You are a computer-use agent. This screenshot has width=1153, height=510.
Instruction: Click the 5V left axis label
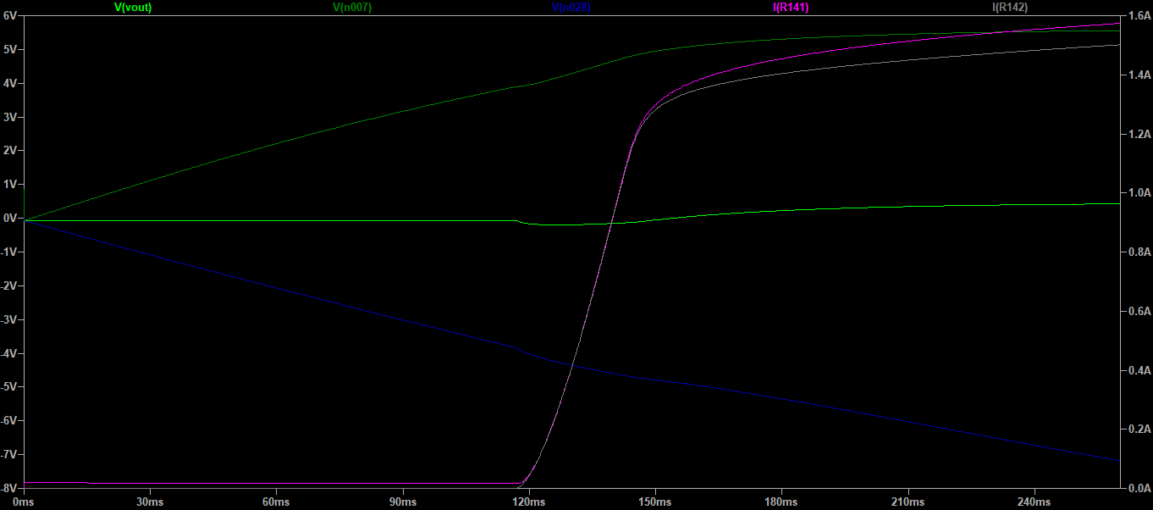click(11, 49)
